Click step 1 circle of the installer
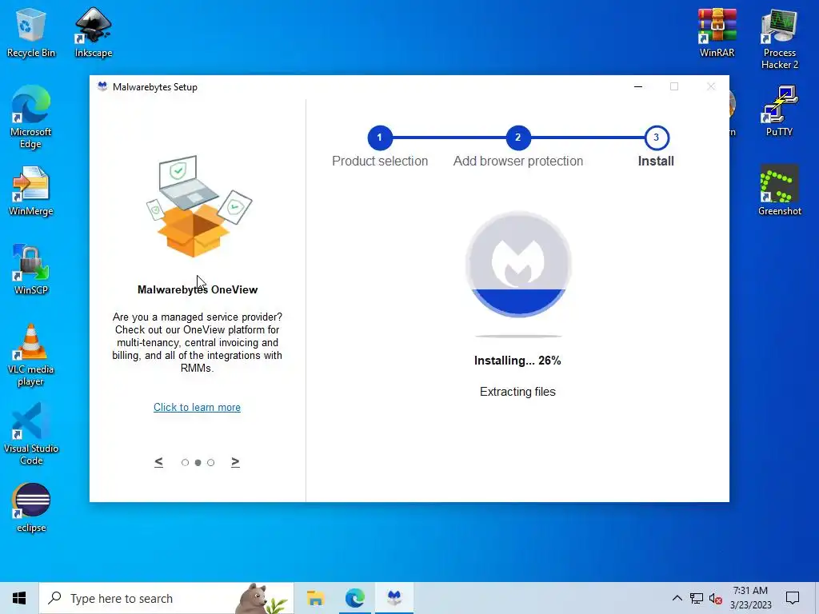Viewport: 819px width, 614px height. click(x=380, y=138)
